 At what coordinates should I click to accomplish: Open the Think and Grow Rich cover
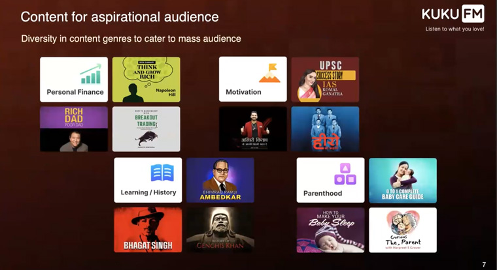pyautogui.click(x=146, y=80)
